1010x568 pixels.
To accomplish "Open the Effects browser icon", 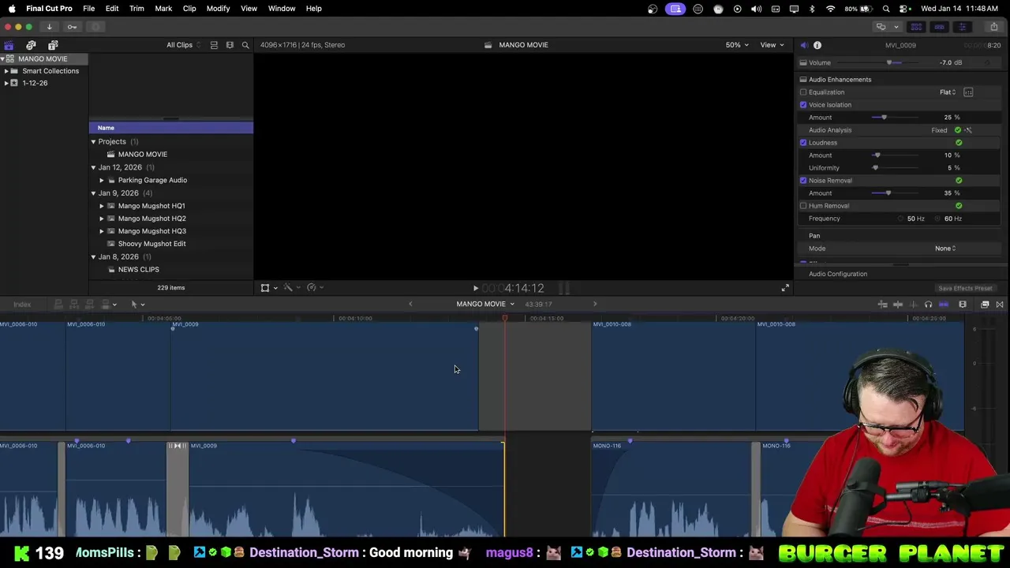I will (985, 305).
